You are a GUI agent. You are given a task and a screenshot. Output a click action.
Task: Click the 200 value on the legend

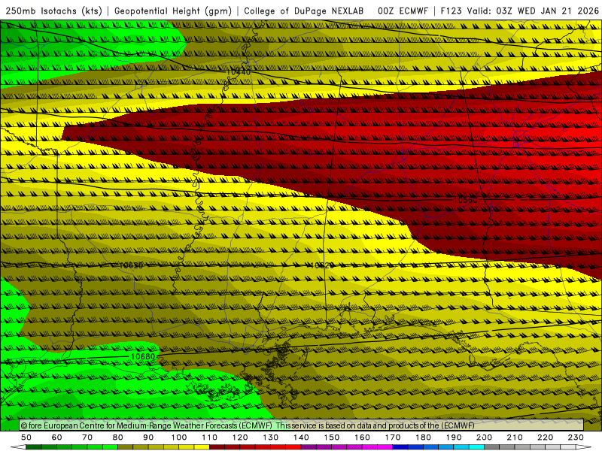click(x=484, y=437)
